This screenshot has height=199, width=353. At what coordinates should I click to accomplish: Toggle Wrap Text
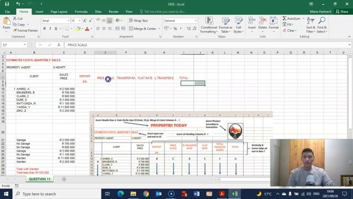(x=138, y=20)
